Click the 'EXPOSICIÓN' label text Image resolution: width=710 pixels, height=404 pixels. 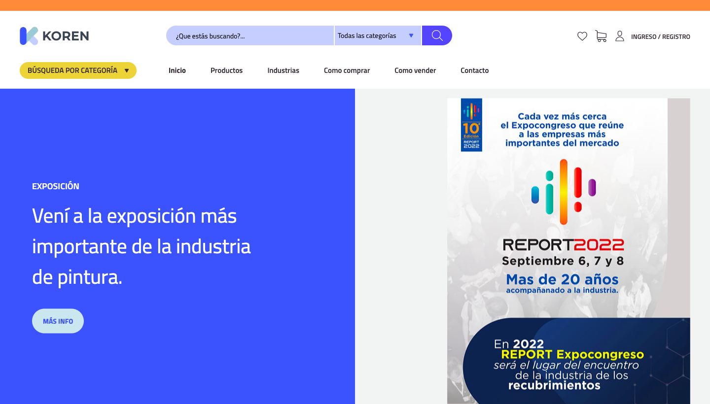56,186
